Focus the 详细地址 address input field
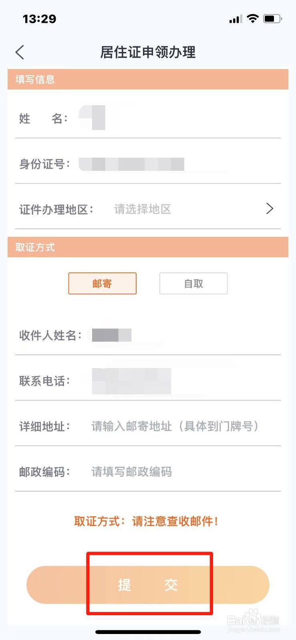This screenshot has height=640, width=296. point(175,426)
